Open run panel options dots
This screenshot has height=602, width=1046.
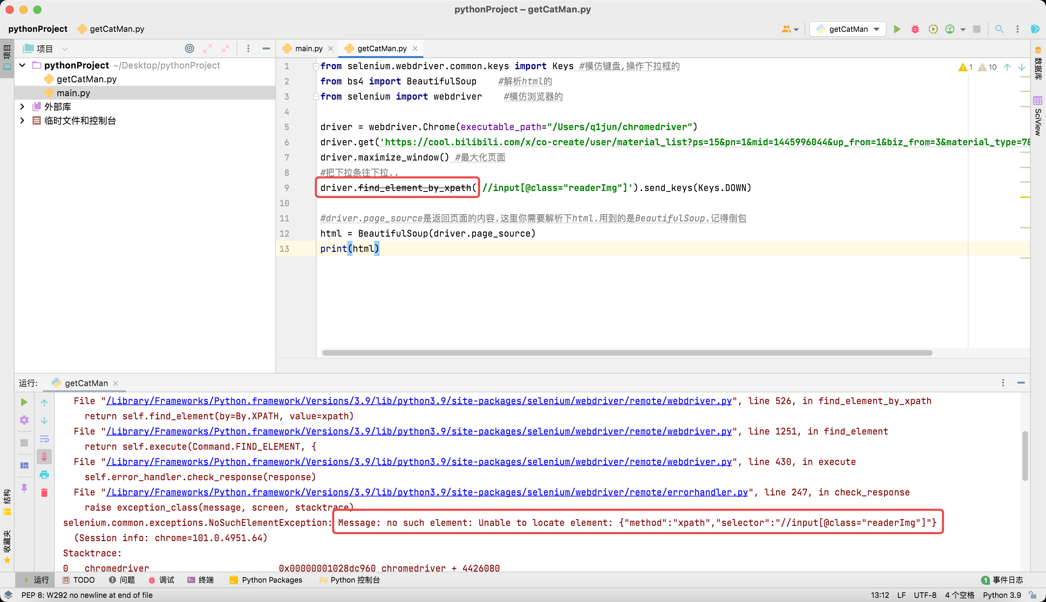coord(1003,383)
